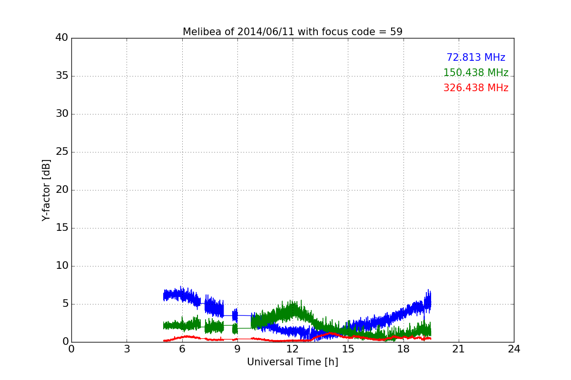Click y-axis tick label '15'
571x380 pixels.
click(62, 228)
